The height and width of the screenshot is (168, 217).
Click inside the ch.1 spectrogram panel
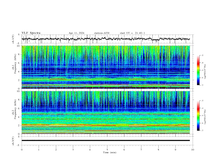tap(105, 67)
